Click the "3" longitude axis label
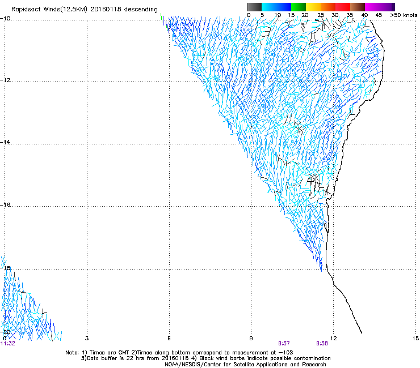The height and width of the screenshot is (368, 420). click(87, 339)
